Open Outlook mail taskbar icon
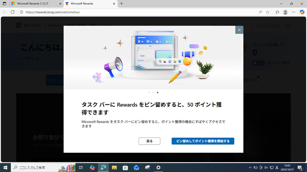Image resolution: width=307 pixels, height=172 pixels. [136, 167]
